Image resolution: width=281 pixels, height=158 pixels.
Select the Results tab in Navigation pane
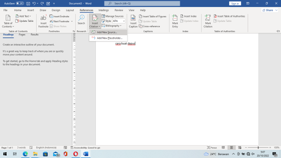point(35,35)
